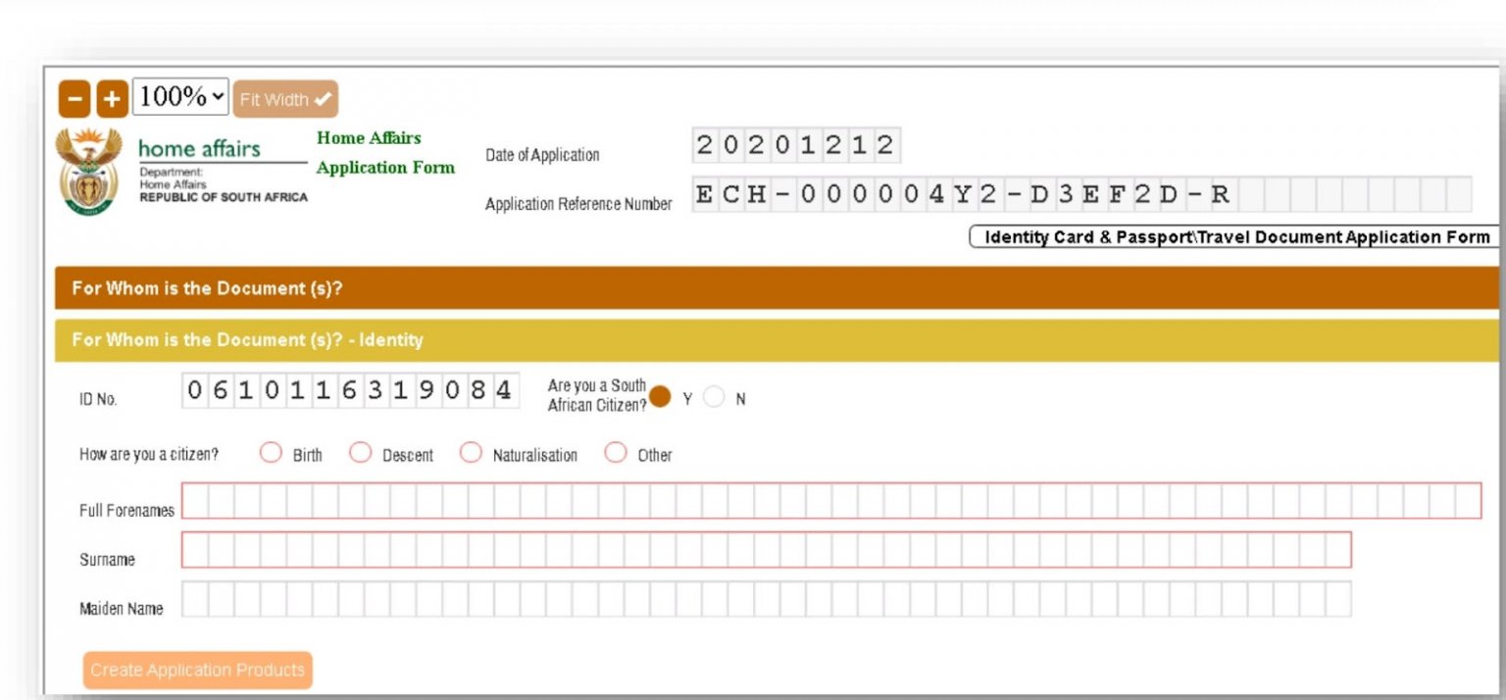Click the Full Forenames input field
The width and height of the screenshot is (1506, 700).
pyautogui.click(x=831, y=500)
